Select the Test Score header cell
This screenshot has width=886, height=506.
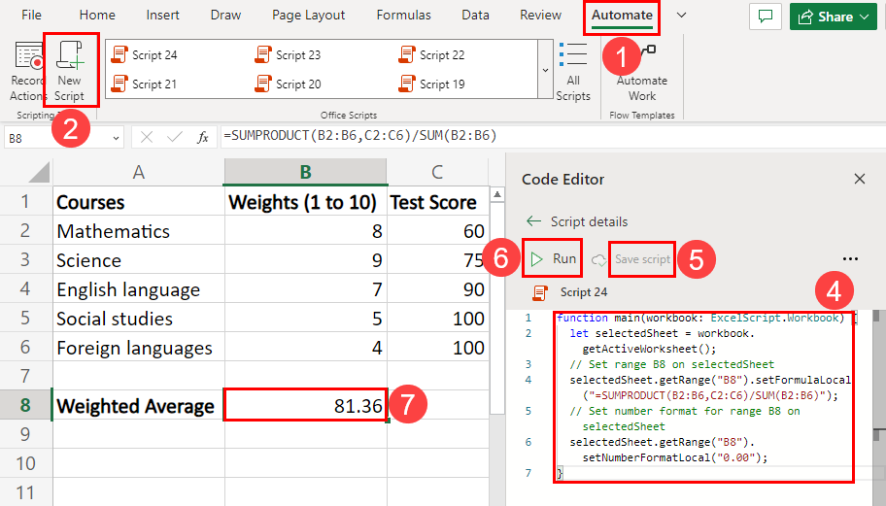[438, 201]
